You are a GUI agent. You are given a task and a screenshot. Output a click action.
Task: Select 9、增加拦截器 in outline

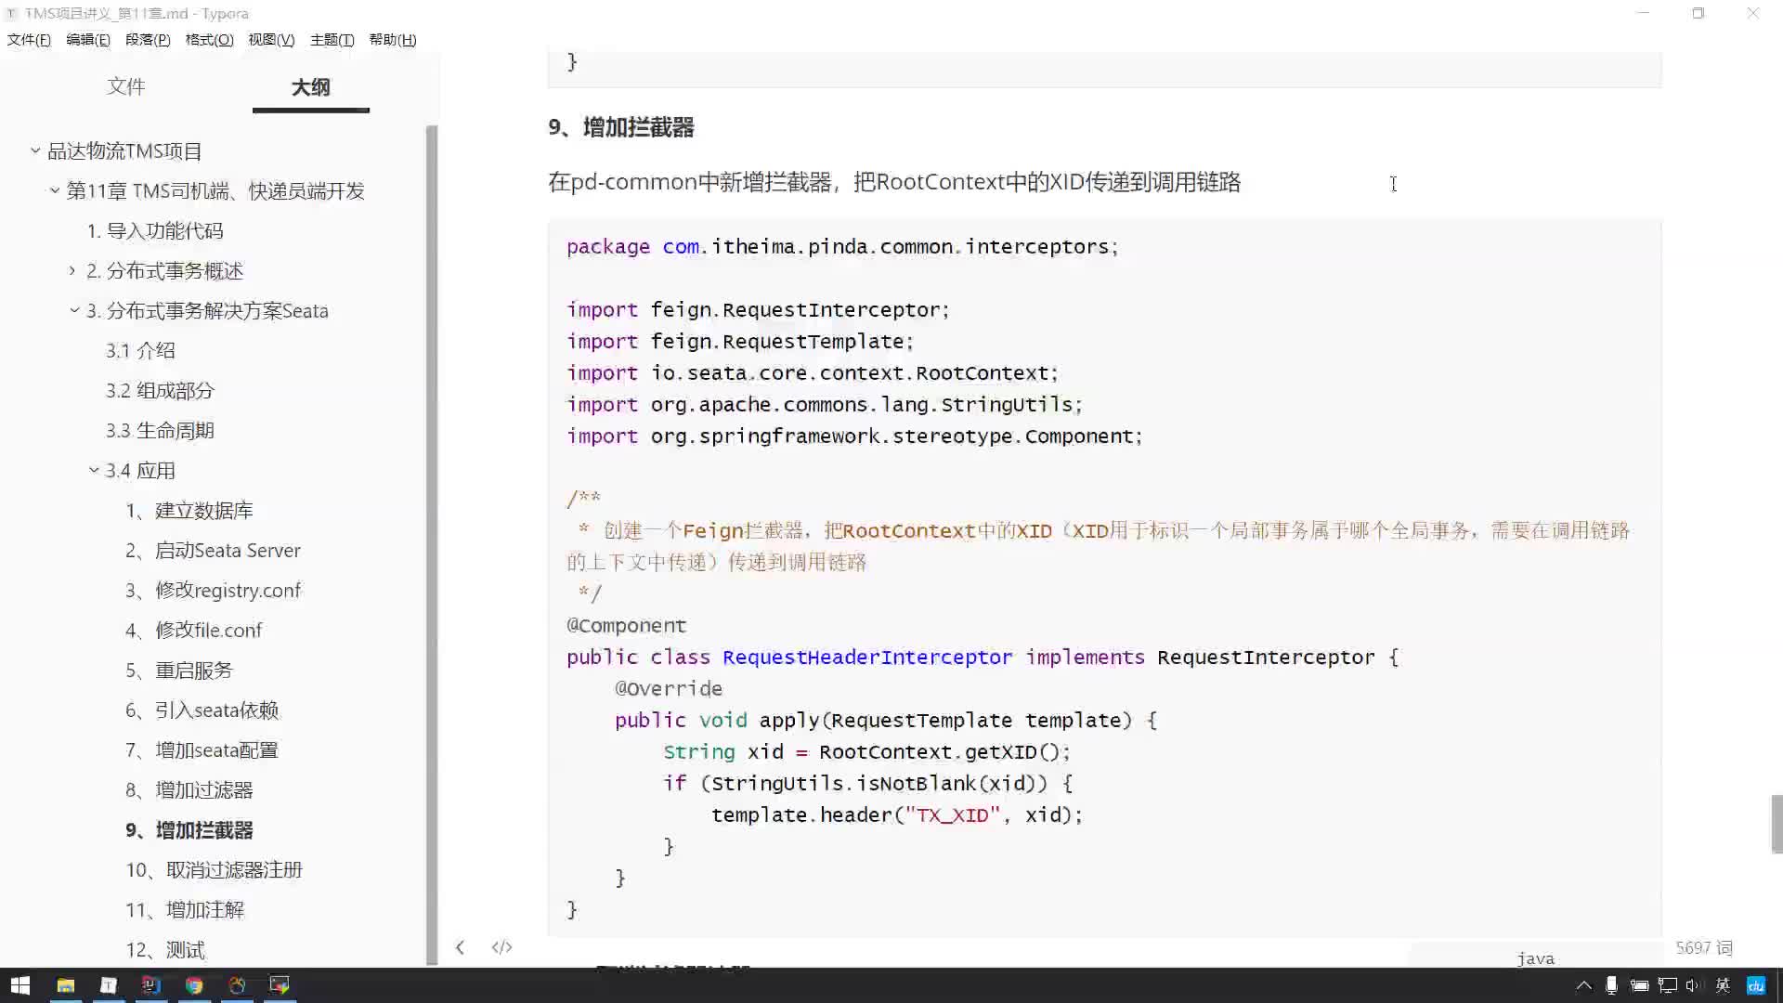tap(189, 829)
